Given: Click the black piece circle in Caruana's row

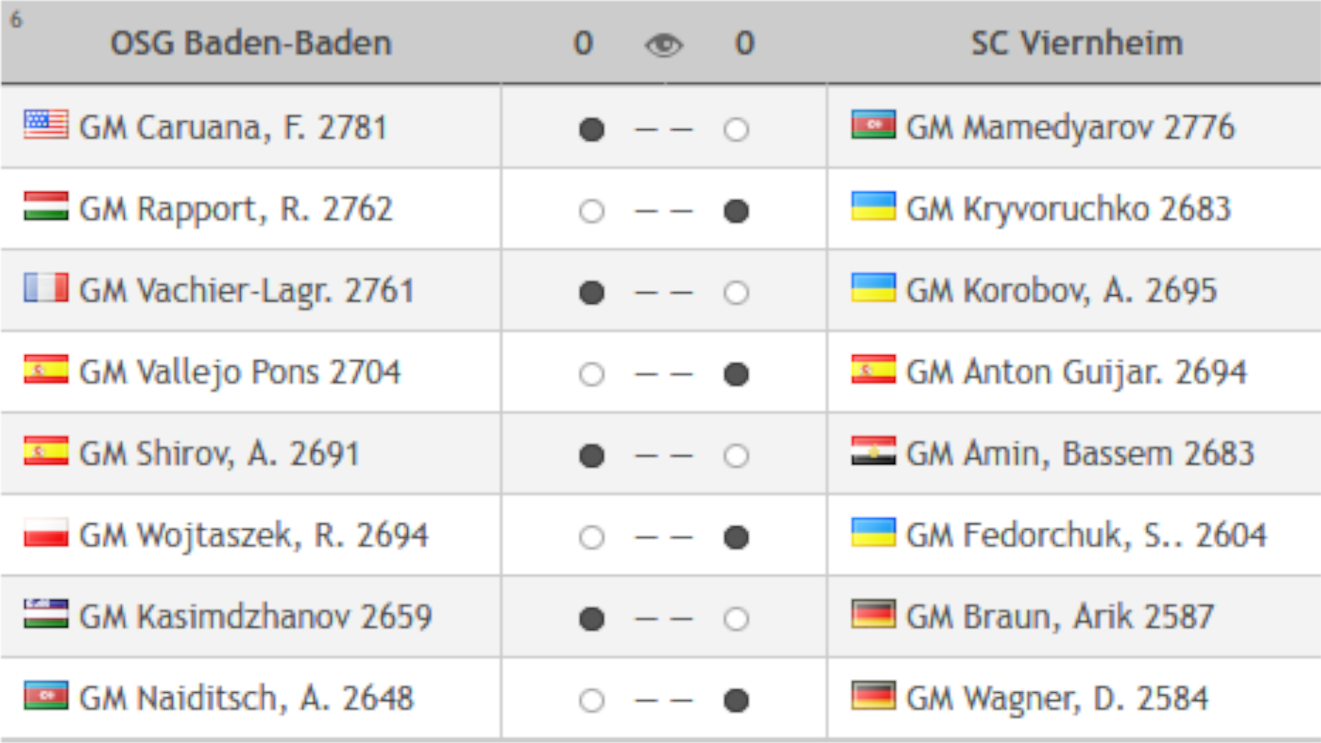Looking at the screenshot, I should coord(592,129).
